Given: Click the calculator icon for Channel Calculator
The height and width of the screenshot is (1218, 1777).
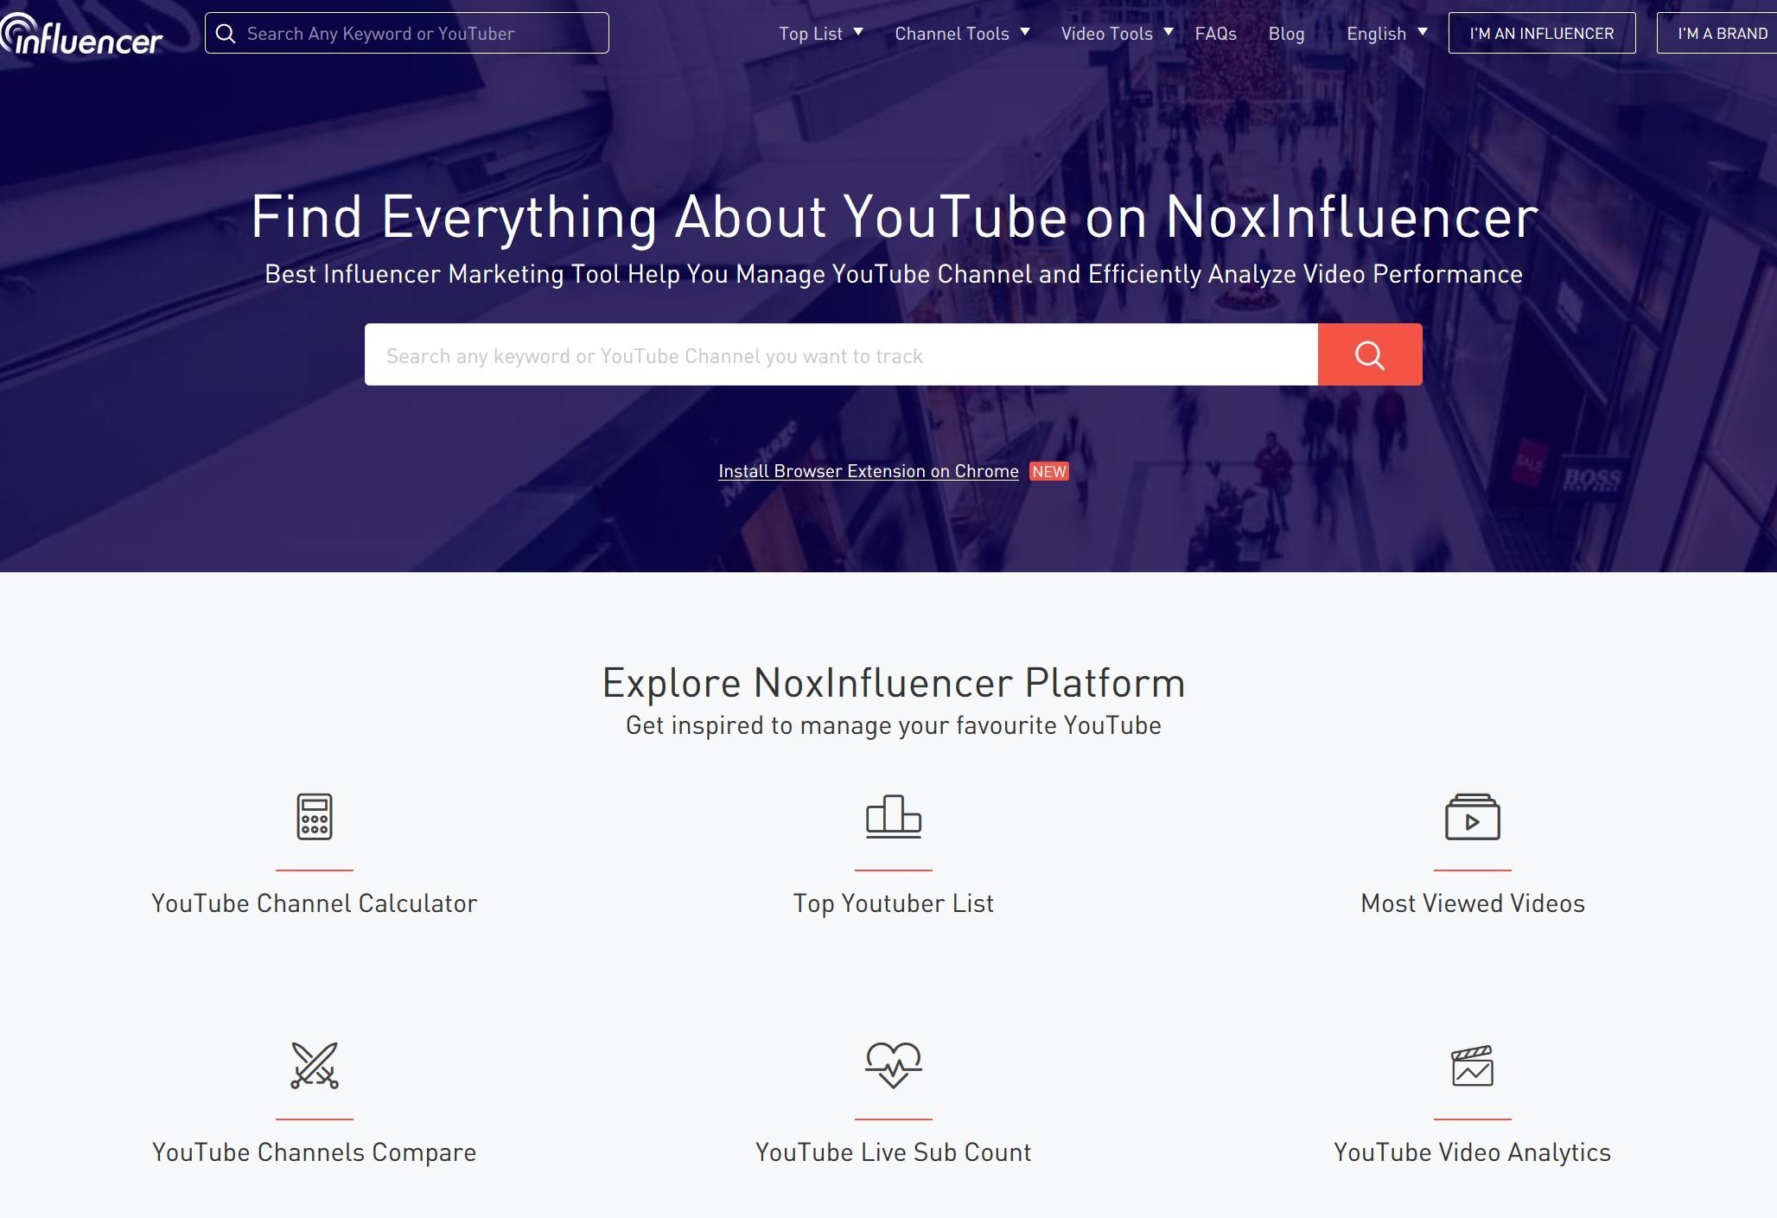Looking at the screenshot, I should click(x=314, y=816).
